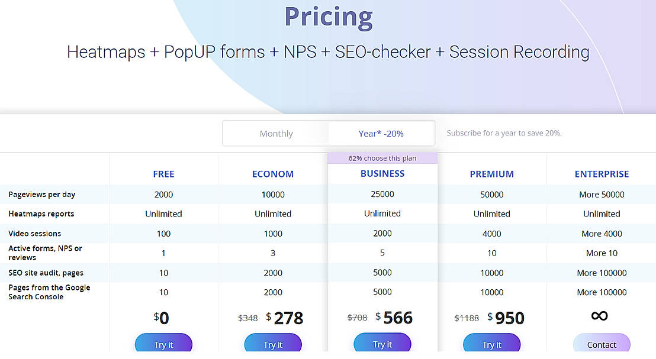Click the 'Subscribe for a year' text
This screenshot has height=359, width=656.
[x=504, y=132]
